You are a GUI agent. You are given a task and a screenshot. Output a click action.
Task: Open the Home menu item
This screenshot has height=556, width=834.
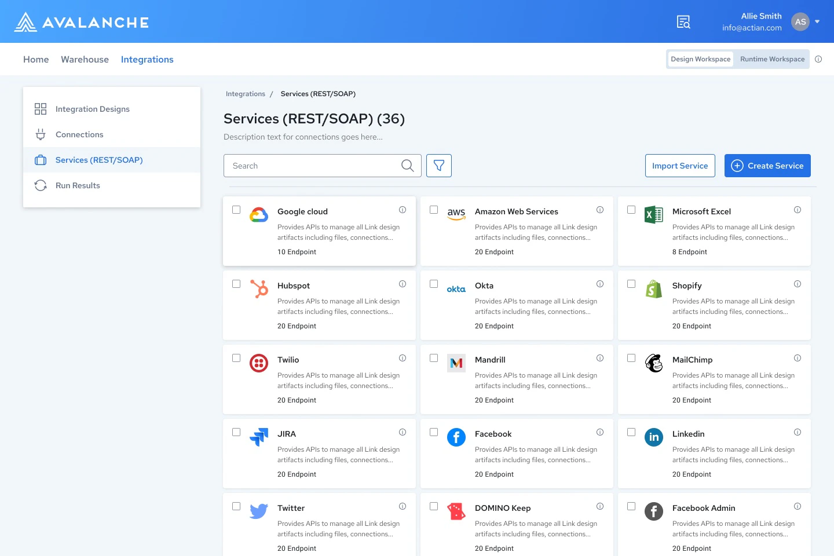(36, 59)
